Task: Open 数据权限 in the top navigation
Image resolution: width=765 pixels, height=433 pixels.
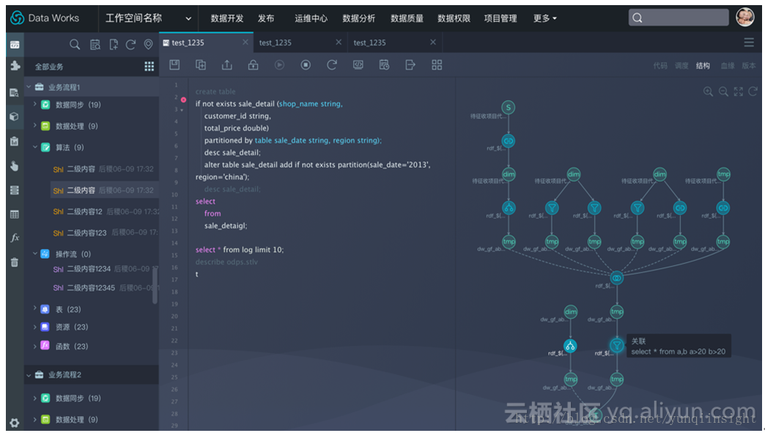Action: click(x=454, y=18)
